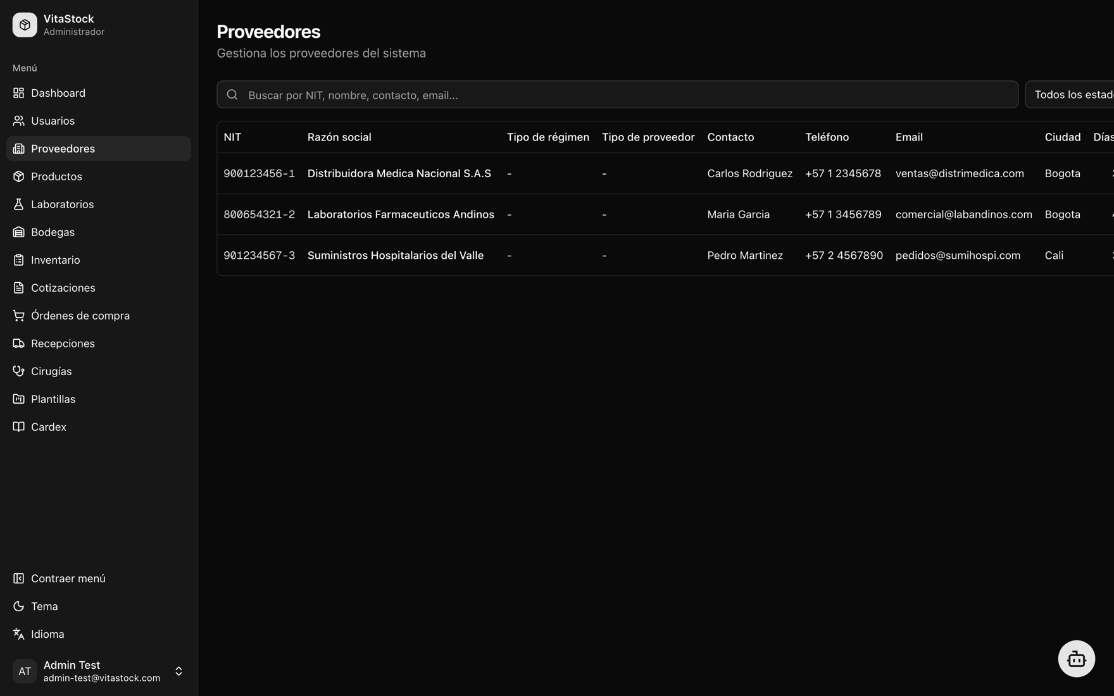Screen dimensions: 1114x696
Task: Open the Todos los estados filter dropdown
Action: coord(1070,94)
